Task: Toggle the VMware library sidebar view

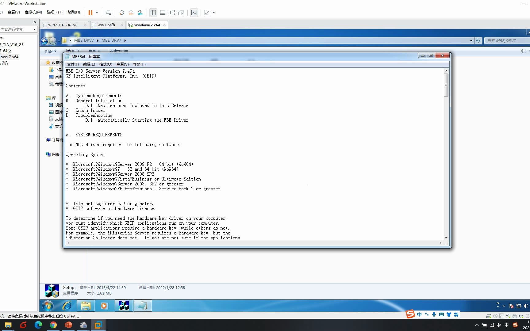Action: pos(153,13)
